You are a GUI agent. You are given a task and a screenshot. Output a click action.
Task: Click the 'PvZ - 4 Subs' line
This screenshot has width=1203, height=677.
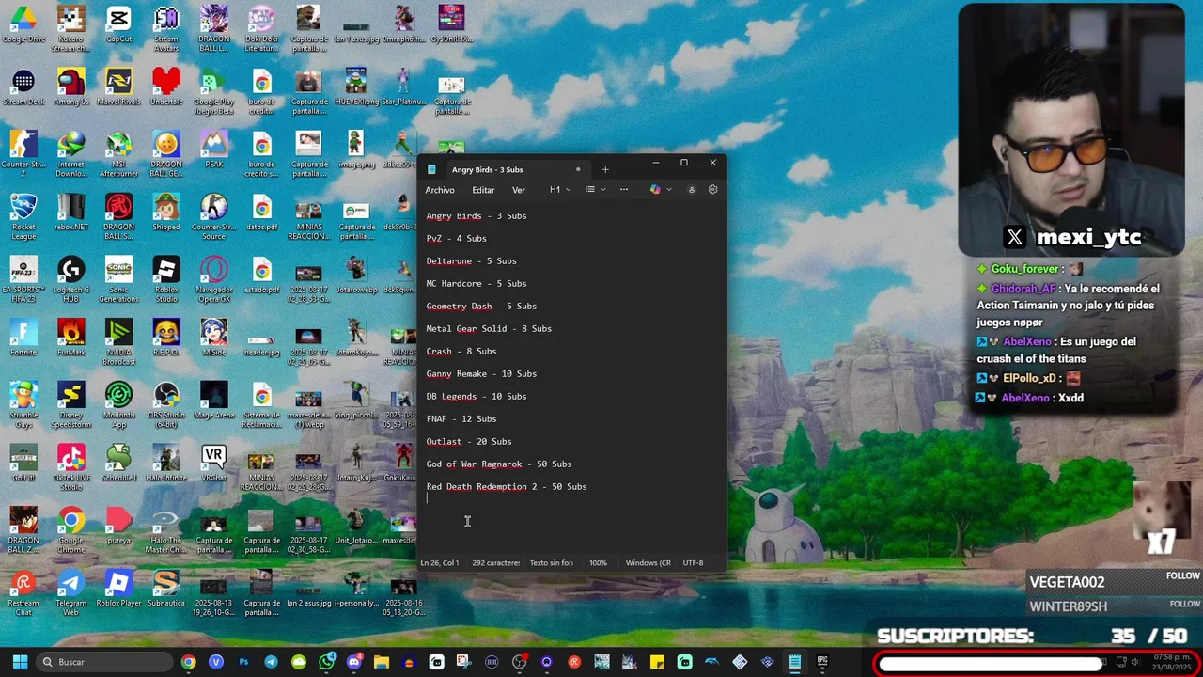[x=457, y=239]
